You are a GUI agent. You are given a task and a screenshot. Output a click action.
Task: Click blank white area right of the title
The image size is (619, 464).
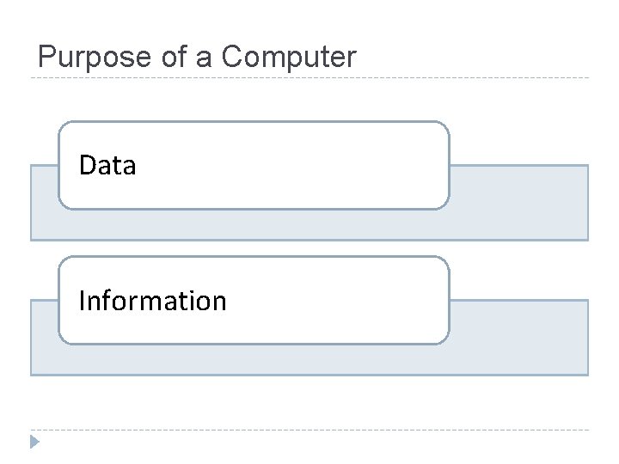point(481,52)
